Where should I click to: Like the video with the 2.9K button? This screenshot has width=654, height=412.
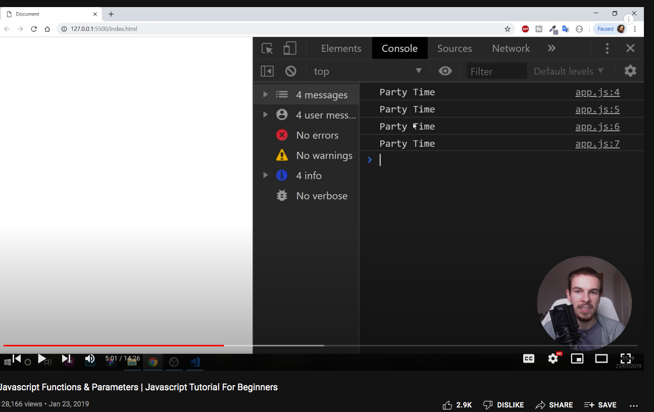pyautogui.click(x=457, y=404)
